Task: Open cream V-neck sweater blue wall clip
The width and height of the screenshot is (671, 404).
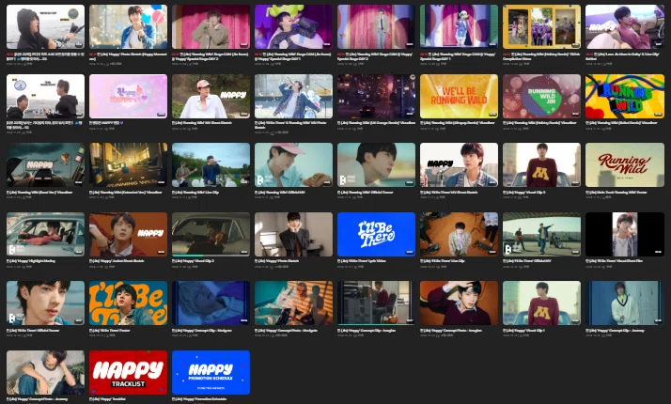Action: [x=625, y=303]
